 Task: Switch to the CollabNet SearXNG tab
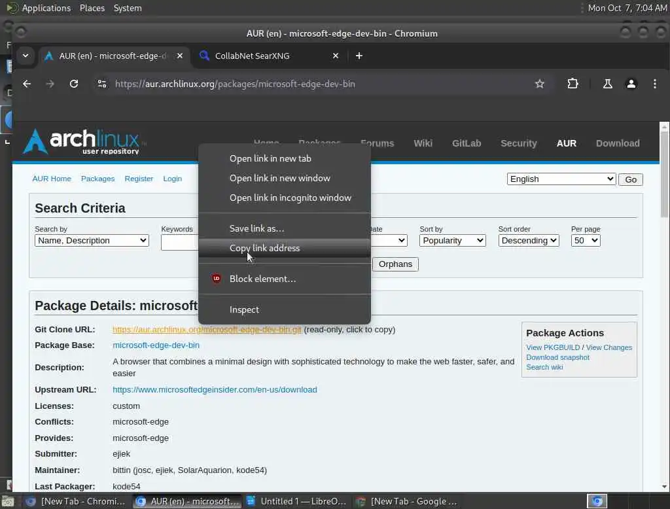click(269, 56)
